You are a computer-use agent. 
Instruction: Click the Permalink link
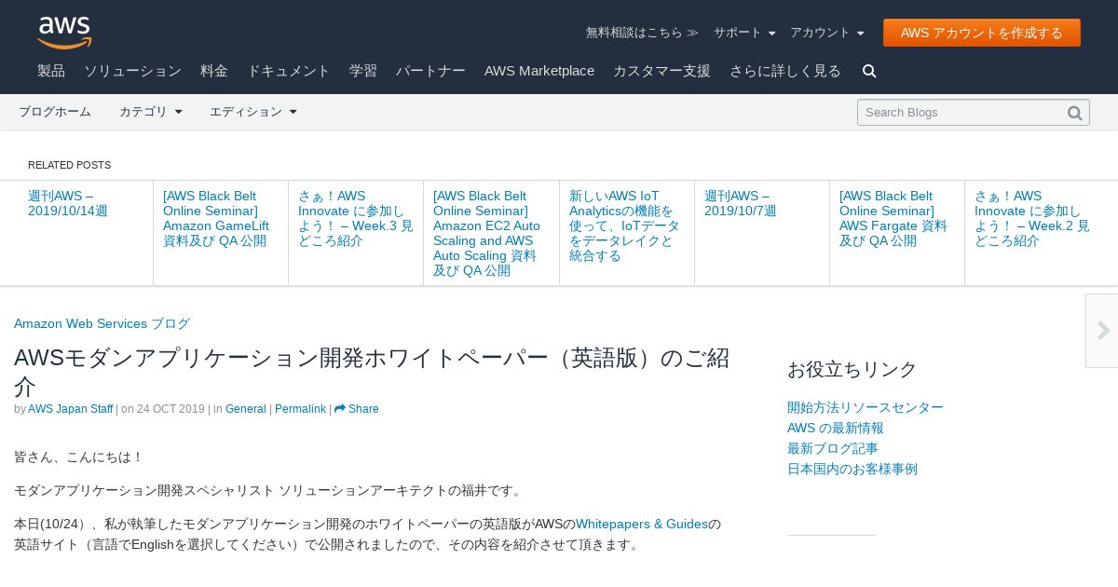pyautogui.click(x=300, y=409)
